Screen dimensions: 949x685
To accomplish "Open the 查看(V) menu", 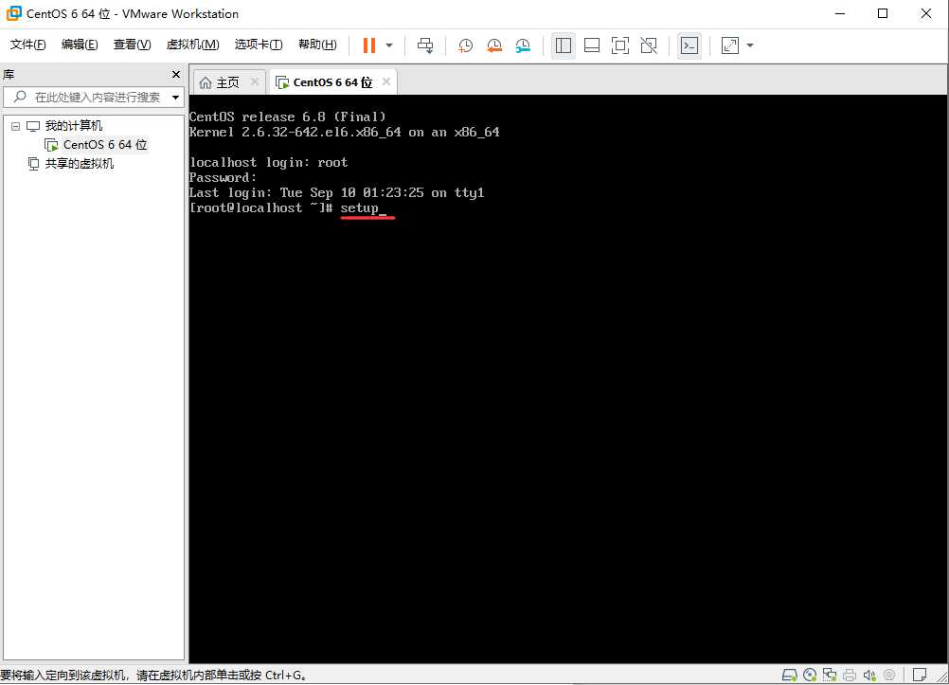I will click(x=132, y=45).
